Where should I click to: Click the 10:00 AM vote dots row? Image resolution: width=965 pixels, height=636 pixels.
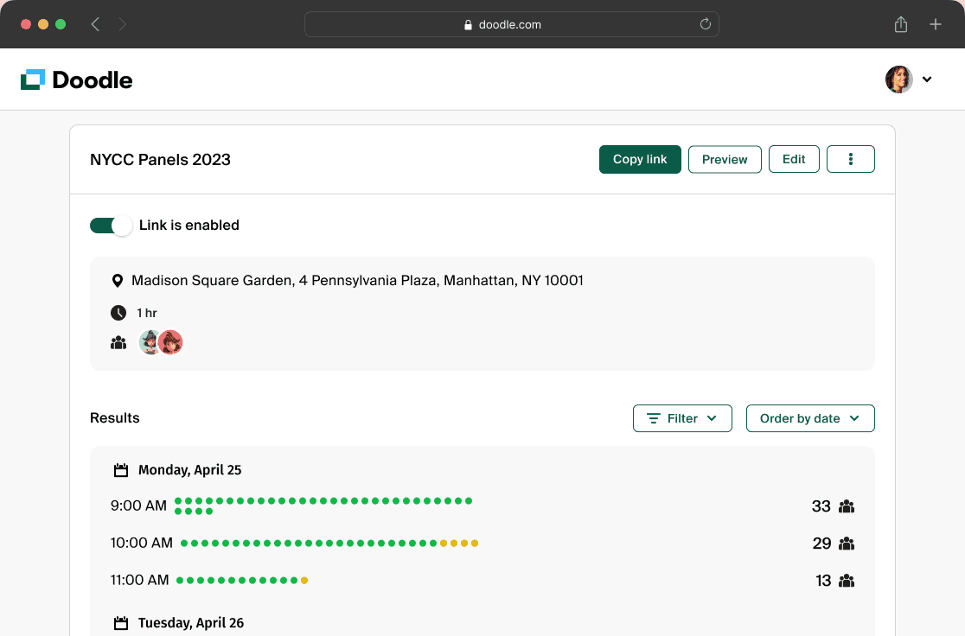tap(329, 544)
